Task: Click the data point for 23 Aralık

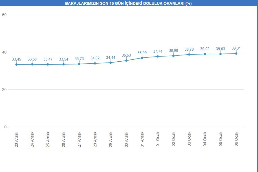Action: (x=16, y=64)
